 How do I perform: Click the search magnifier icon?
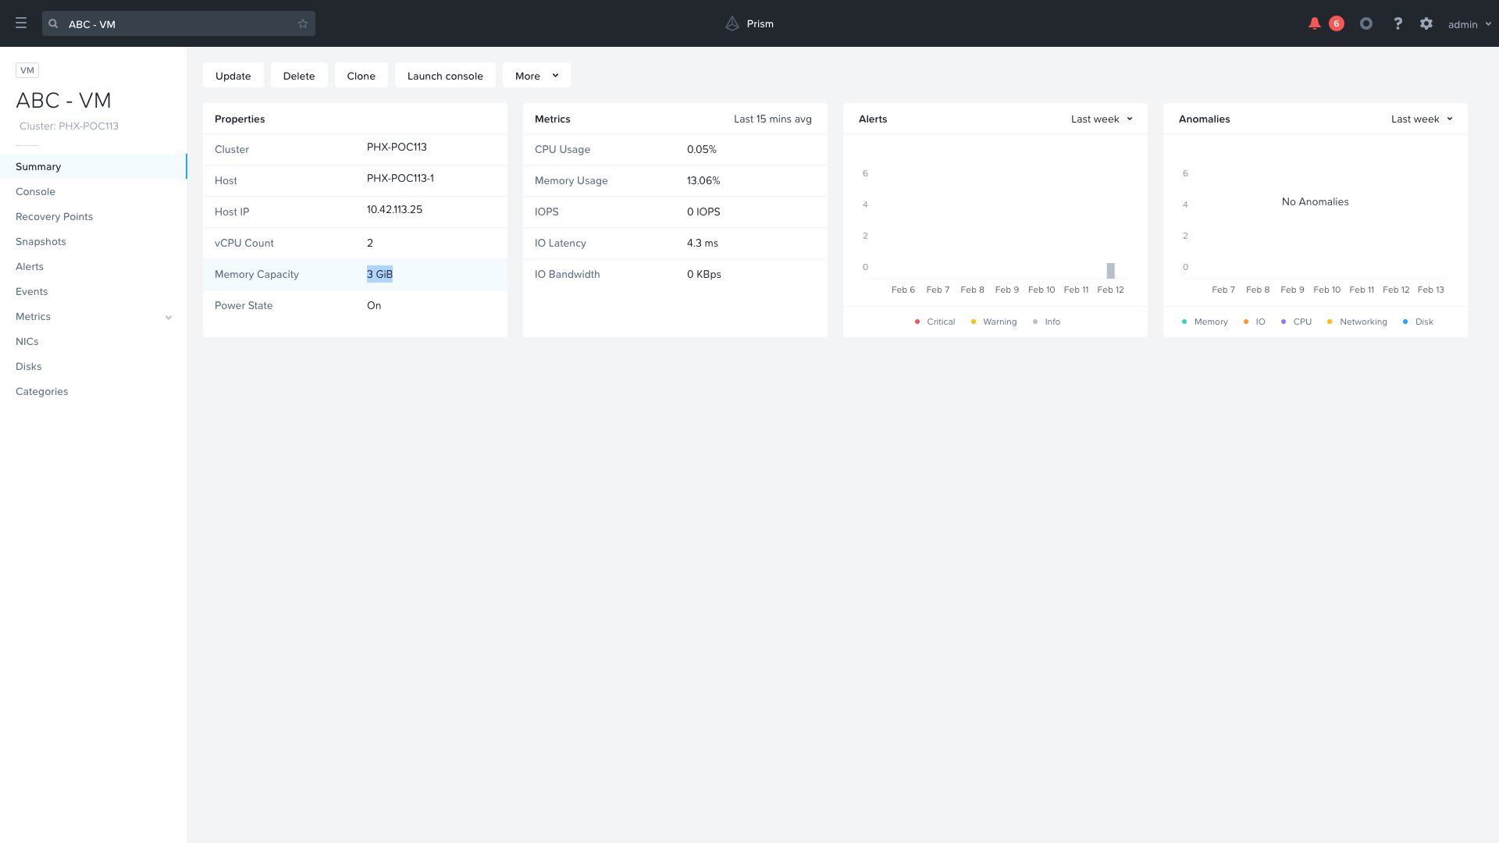[x=53, y=23]
